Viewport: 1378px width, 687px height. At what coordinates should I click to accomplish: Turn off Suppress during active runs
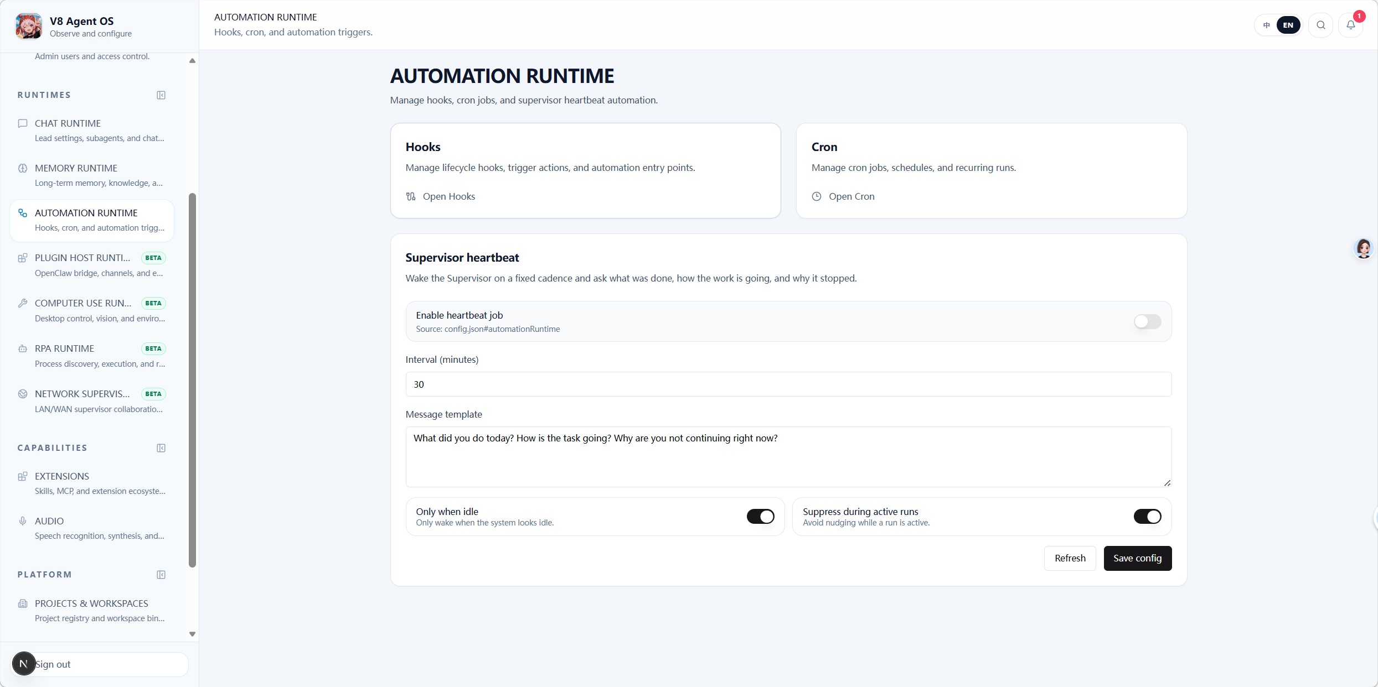pyautogui.click(x=1147, y=516)
